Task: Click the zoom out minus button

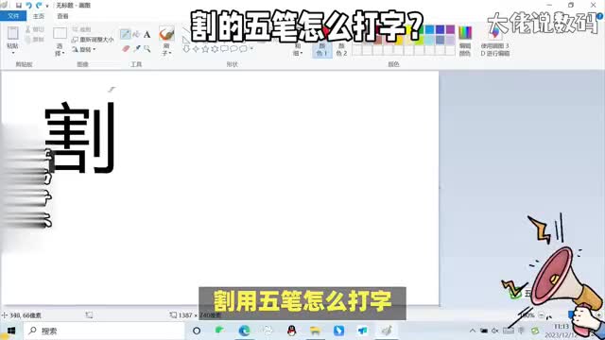Action: coord(542,314)
